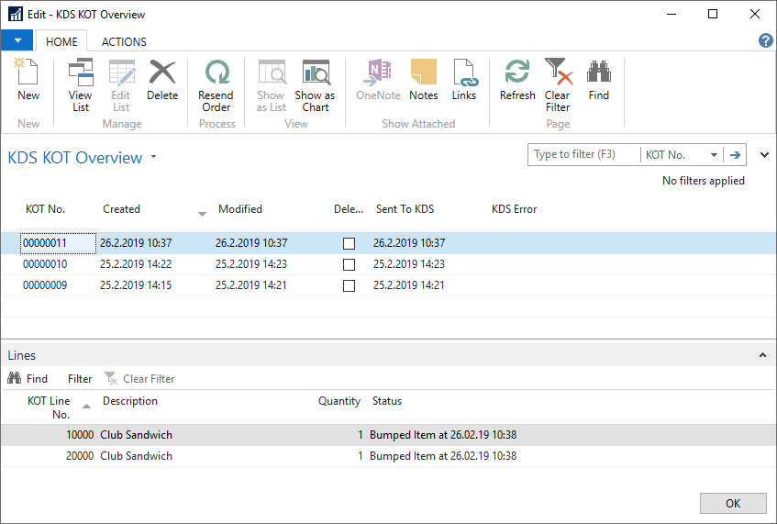This screenshot has height=524, width=777.
Task: Click the New record icon
Action: (x=28, y=80)
